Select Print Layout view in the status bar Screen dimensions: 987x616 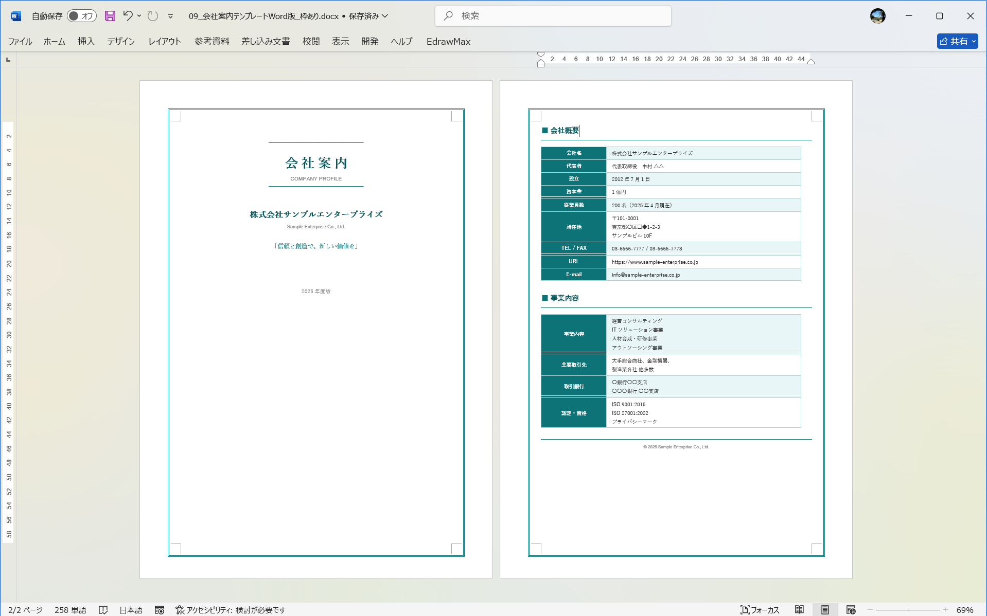[x=825, y=610]
